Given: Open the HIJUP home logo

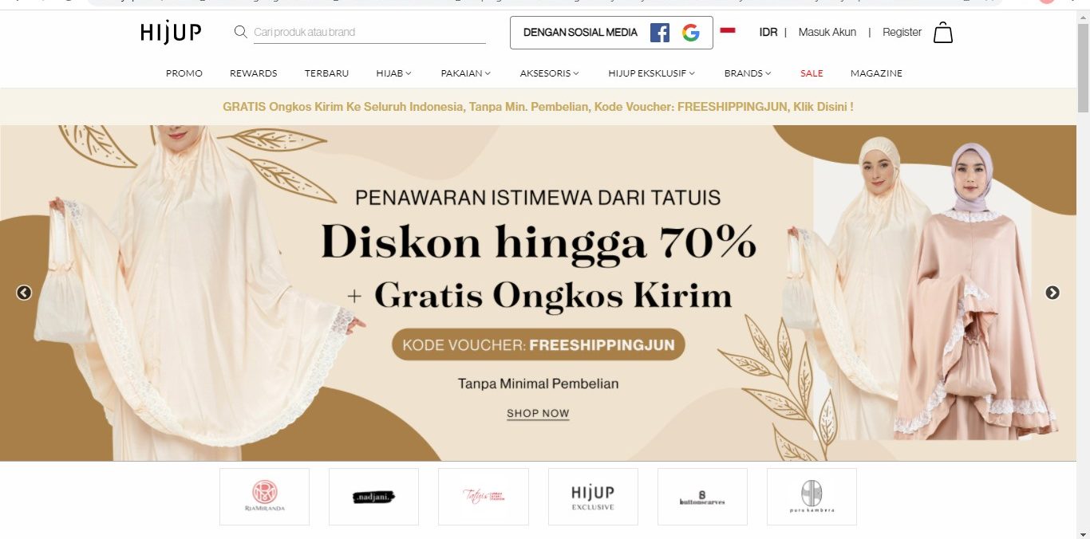Looking at the screenshot, I should 171,32.
